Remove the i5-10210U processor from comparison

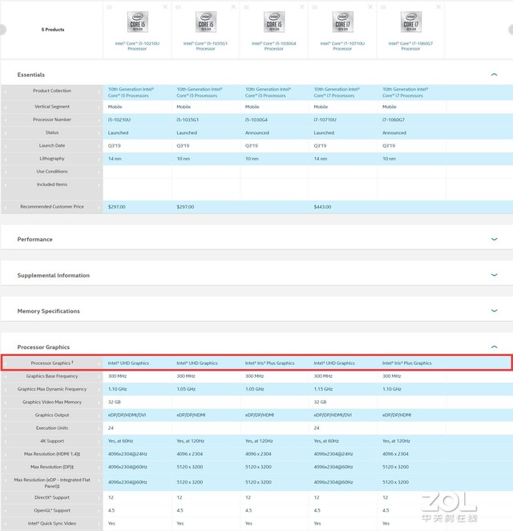pos(165,6)
